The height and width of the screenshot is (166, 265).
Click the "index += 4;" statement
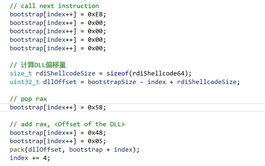tap(30, 158)
